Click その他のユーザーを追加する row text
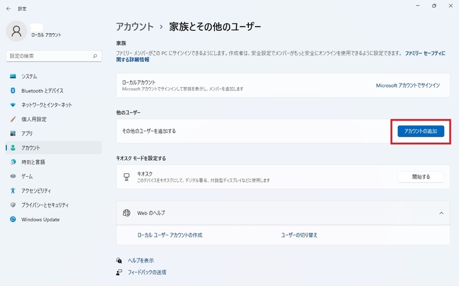This screenshot has height=286, width=459. pos(149,132)
